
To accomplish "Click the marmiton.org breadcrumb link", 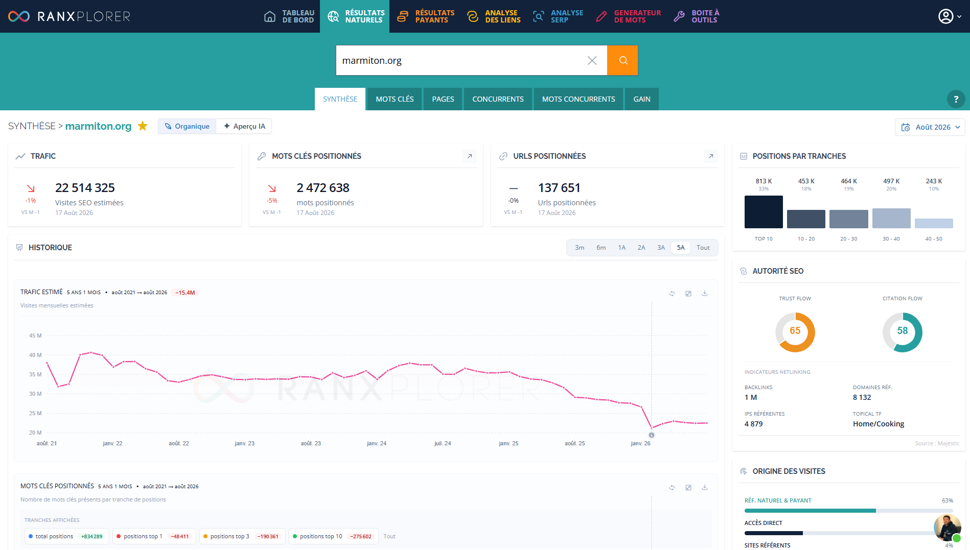I will (x=98, y=126).
